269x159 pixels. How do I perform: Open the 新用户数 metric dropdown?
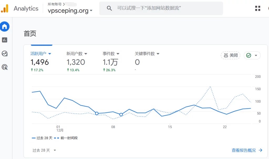(x=77, y=54)
